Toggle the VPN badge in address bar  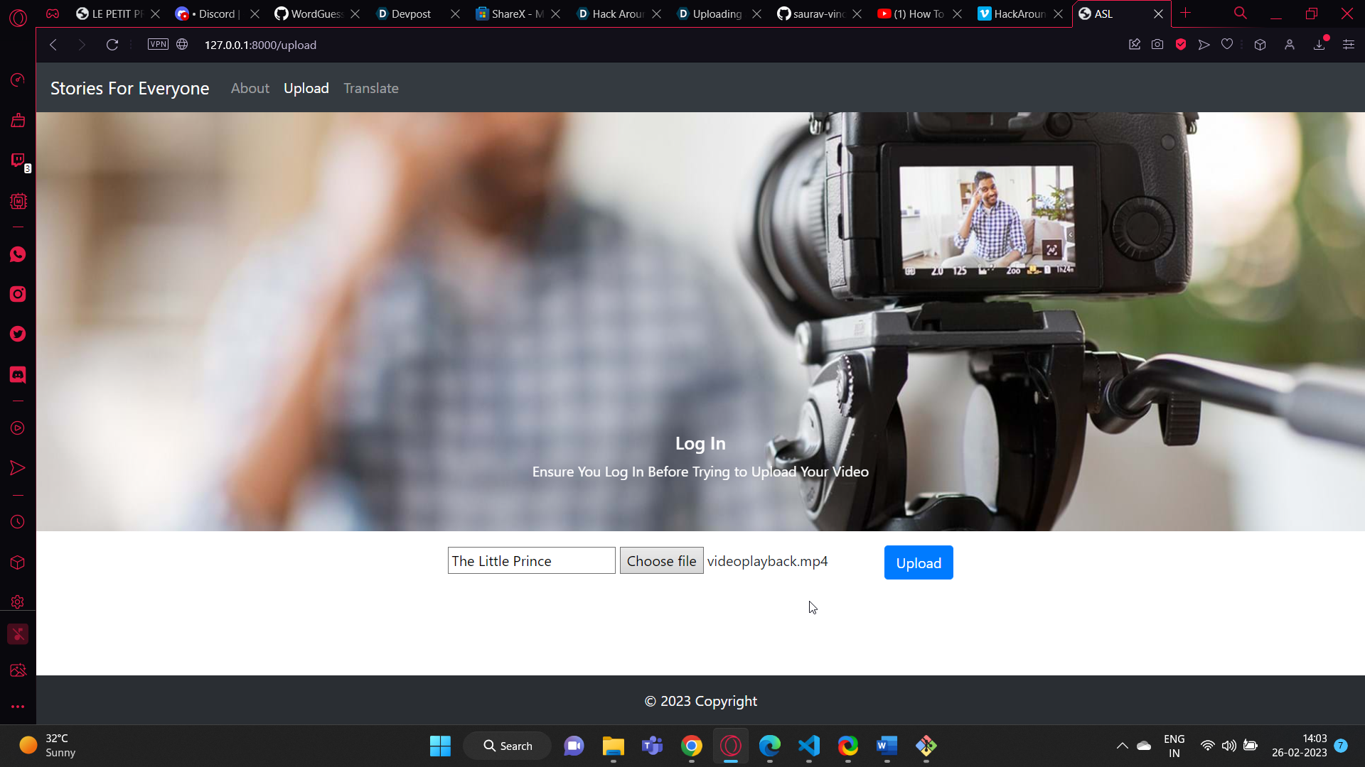coord(158,45)
